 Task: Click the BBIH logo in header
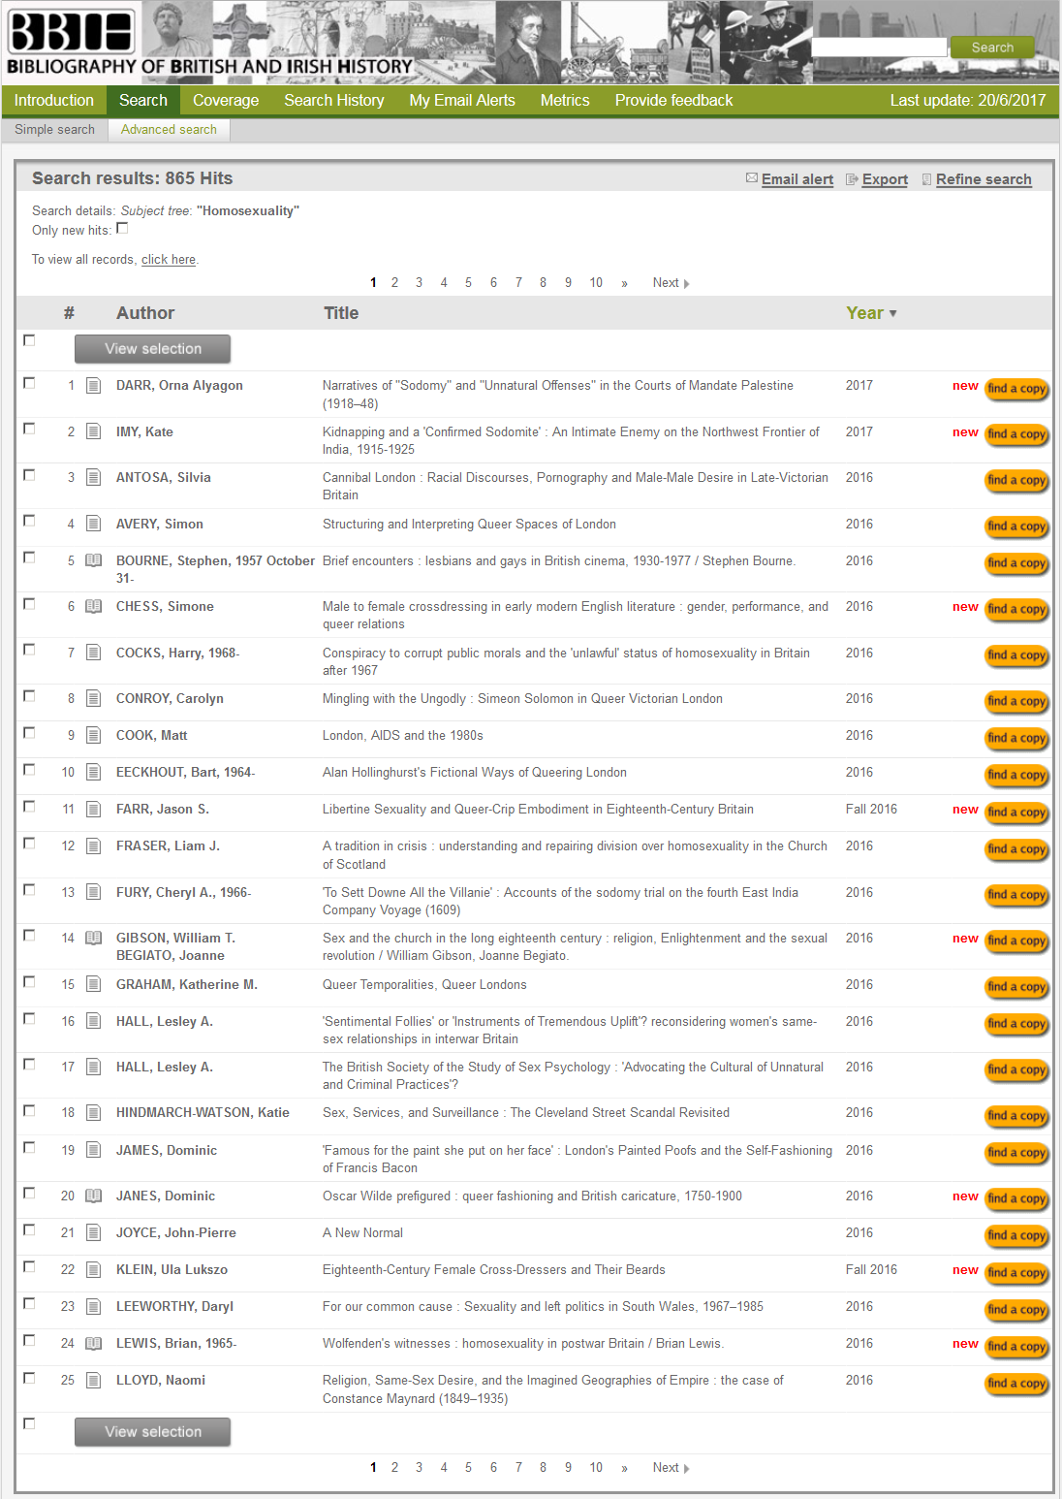pos(71,32)
